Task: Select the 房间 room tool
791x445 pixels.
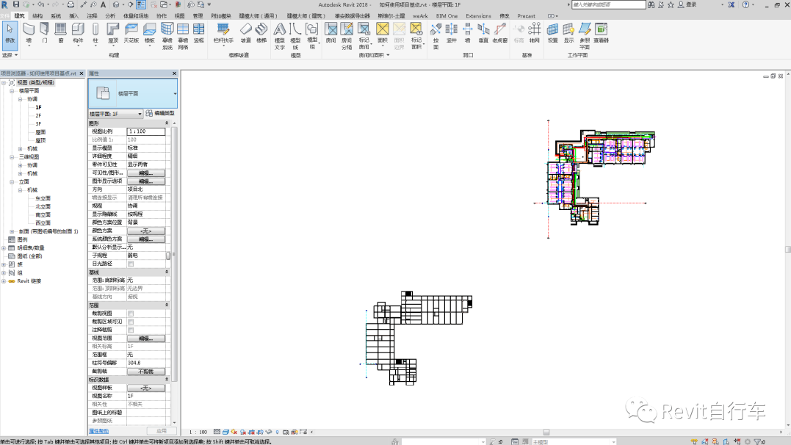Action: 331,33
